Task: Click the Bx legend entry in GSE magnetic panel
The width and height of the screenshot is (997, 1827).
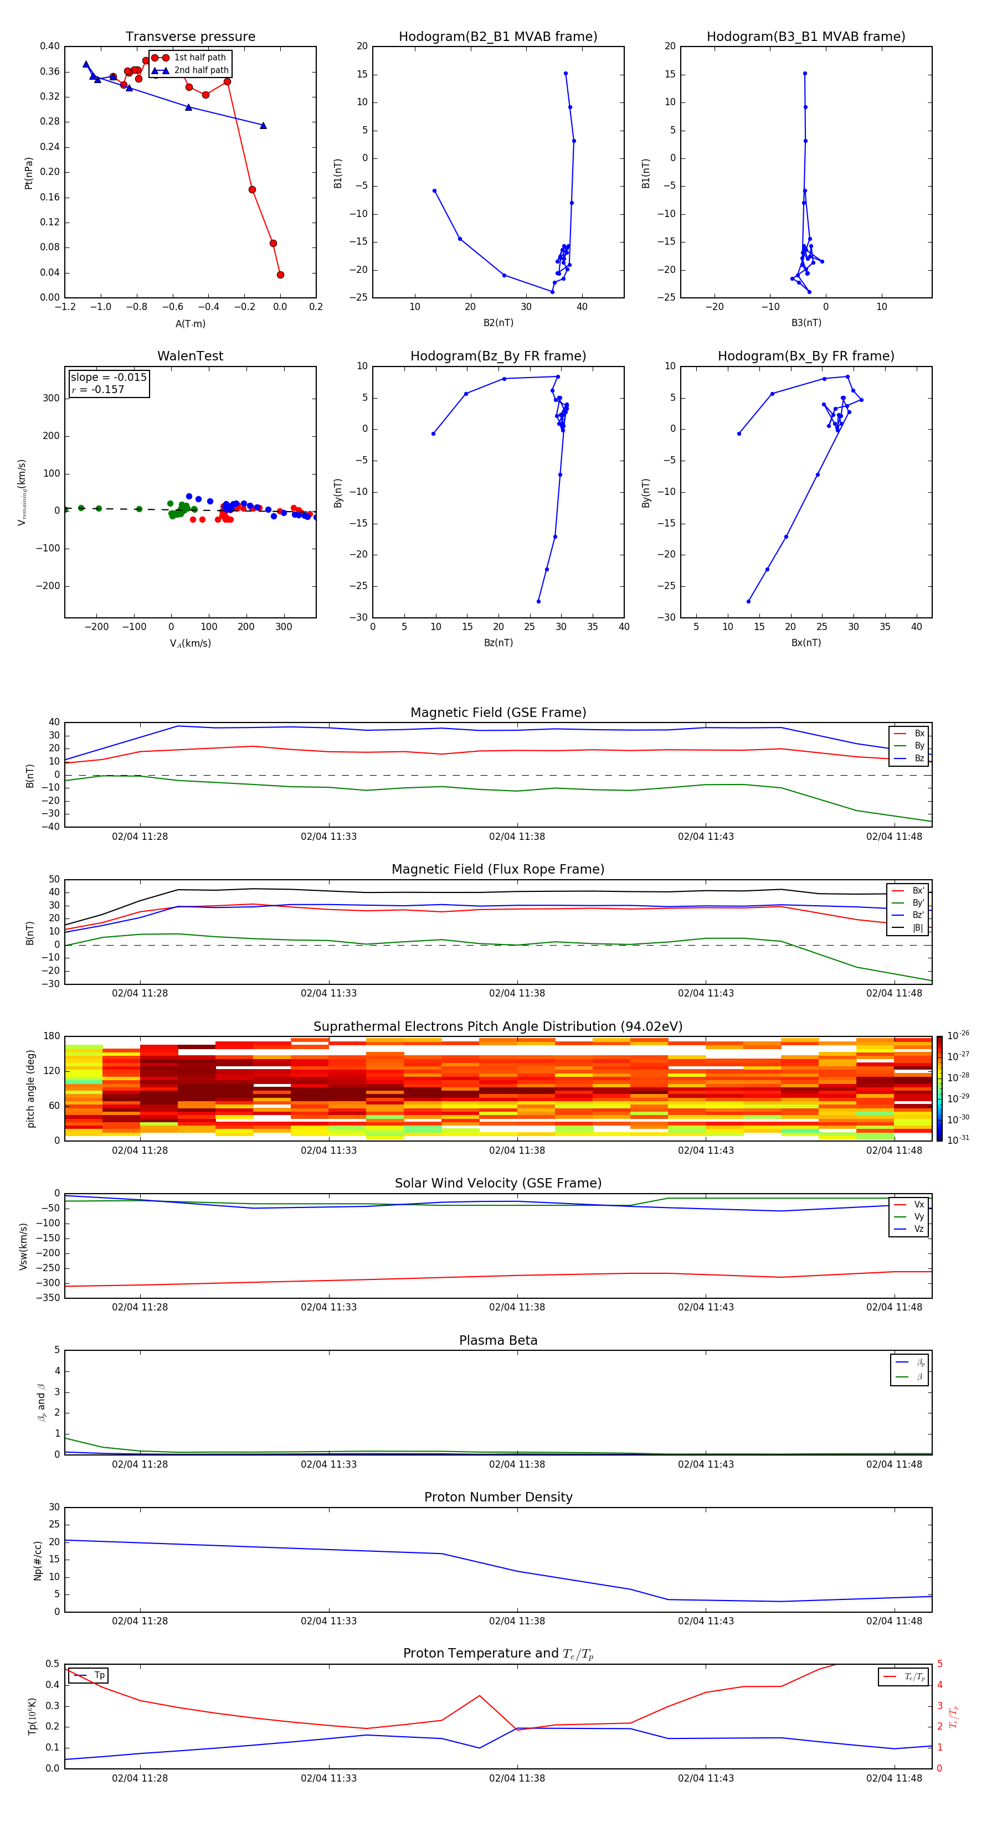Action: tap(909, 734)
